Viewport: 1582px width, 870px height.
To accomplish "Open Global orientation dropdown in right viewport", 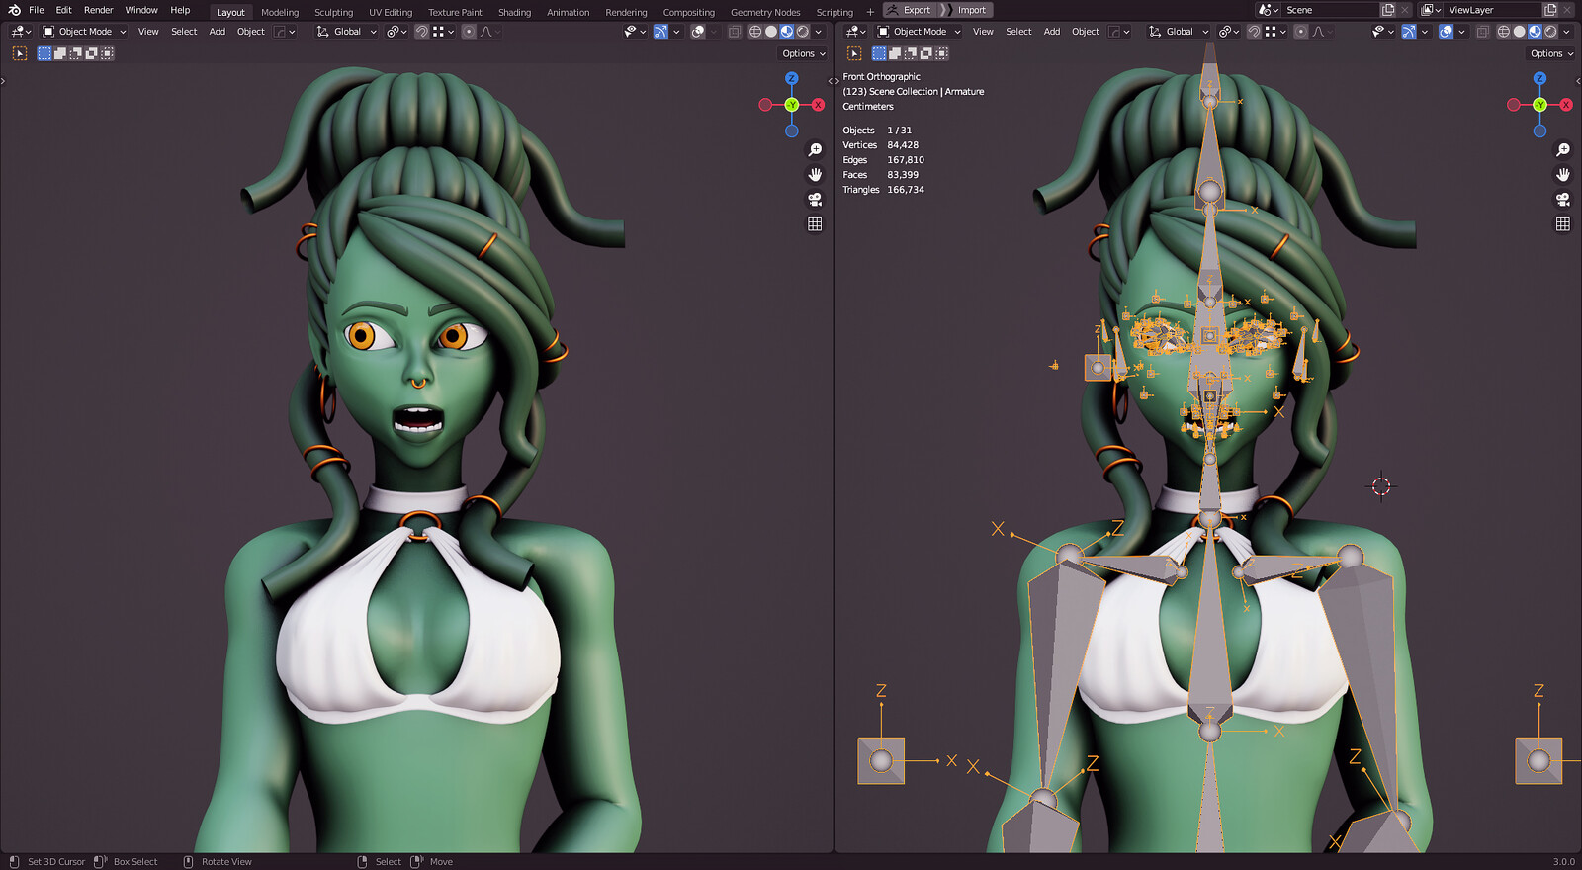I will point(1179,32).
